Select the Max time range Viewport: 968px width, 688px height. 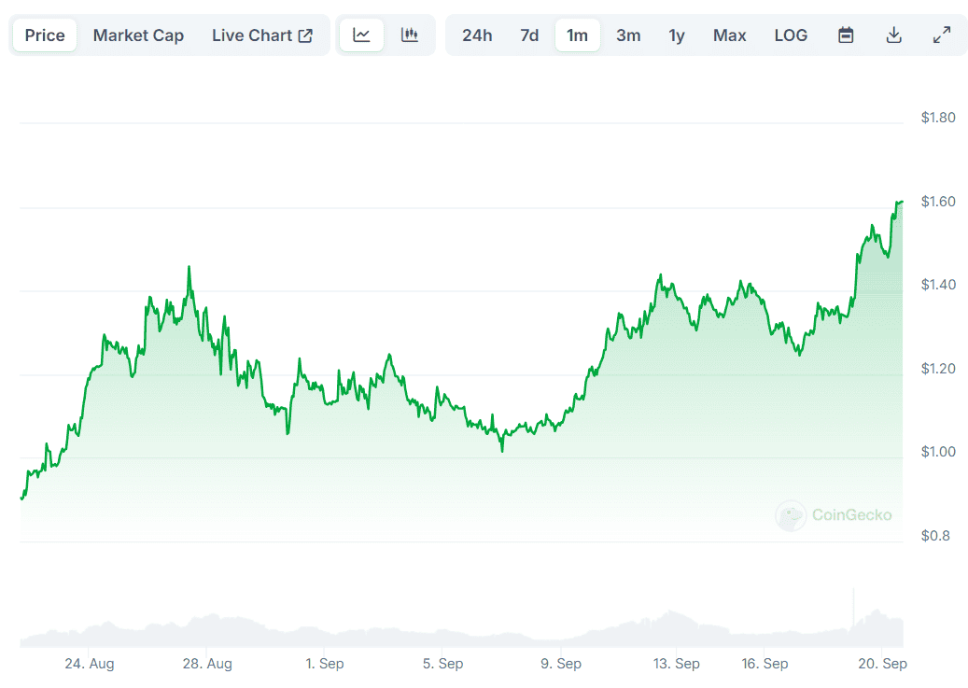pyautogui.click(x=729, y=35)
